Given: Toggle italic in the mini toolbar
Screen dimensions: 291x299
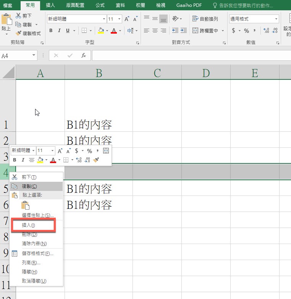Looking at the screenshot, I should (23, 160).
